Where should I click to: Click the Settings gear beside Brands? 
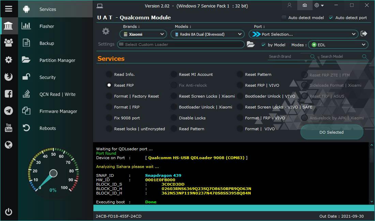tap(106, 31)
